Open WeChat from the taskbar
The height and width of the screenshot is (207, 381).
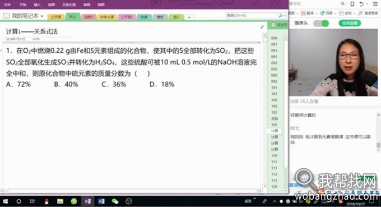[x=115, y=201]
